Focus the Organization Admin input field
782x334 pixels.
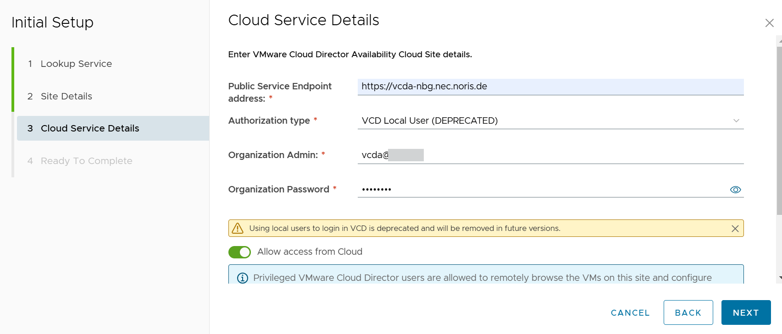550,155
